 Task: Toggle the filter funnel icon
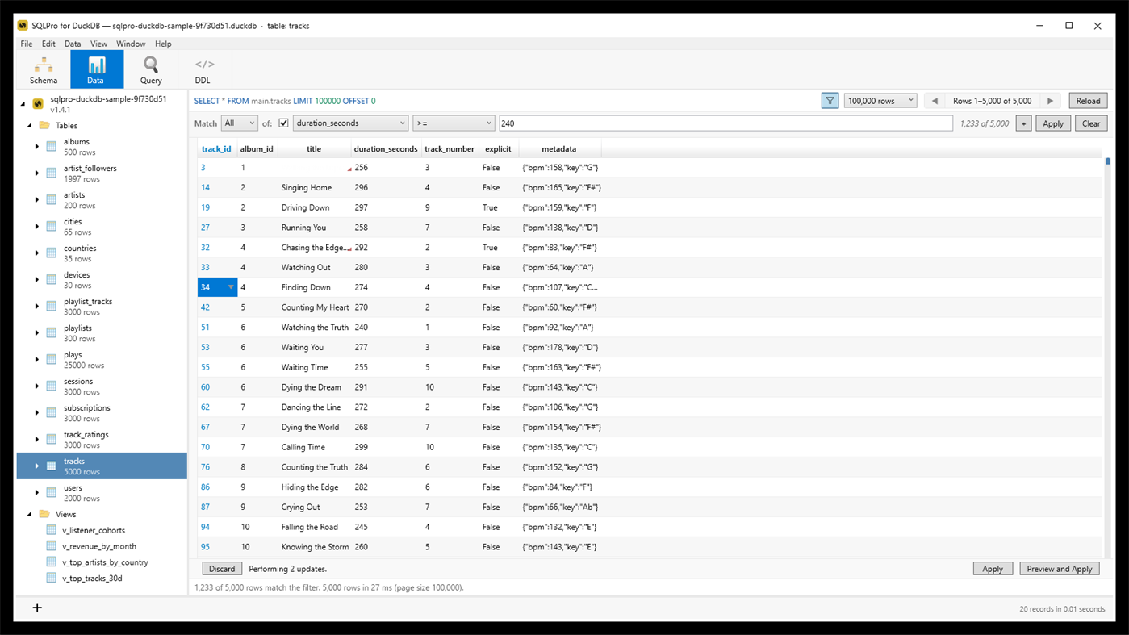(x=830, y=101)
